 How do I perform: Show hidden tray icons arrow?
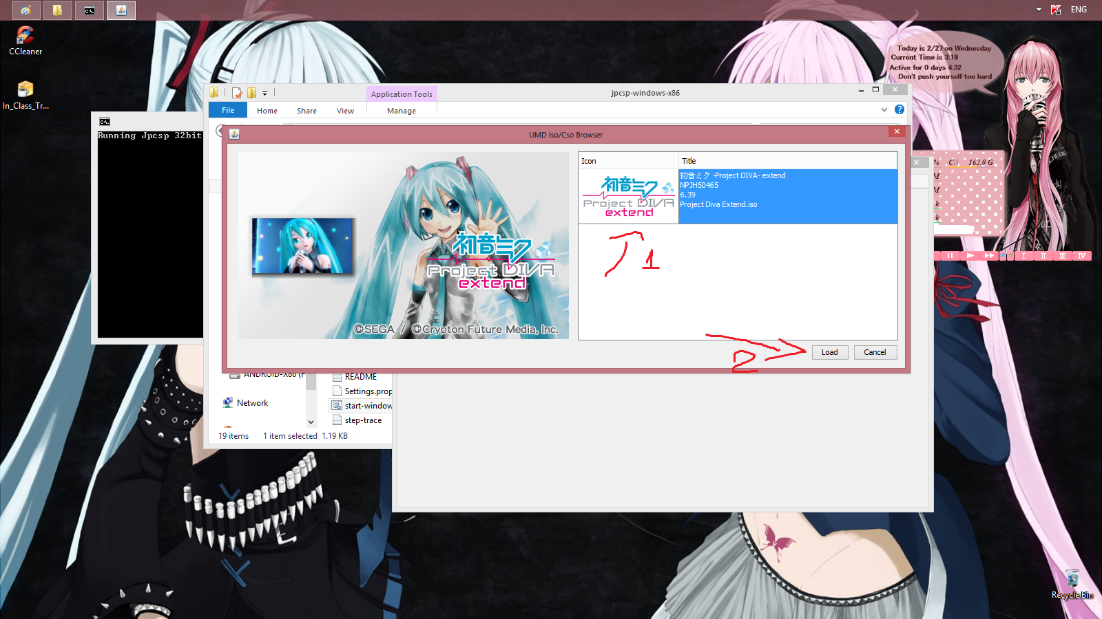(x=1039, y=10)
